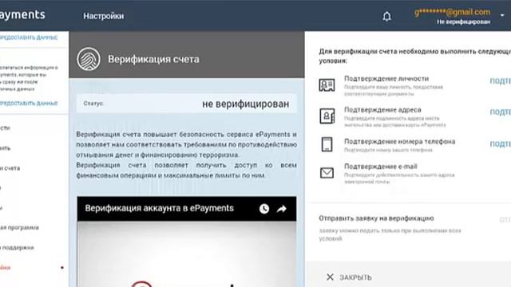Click Подтверждение личности heading

(386, 79)
